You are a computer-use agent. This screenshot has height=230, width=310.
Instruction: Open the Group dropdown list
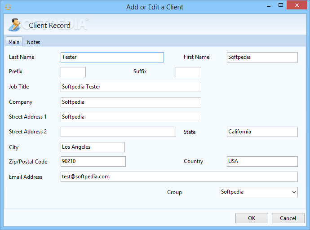click(x=259, y=192)
